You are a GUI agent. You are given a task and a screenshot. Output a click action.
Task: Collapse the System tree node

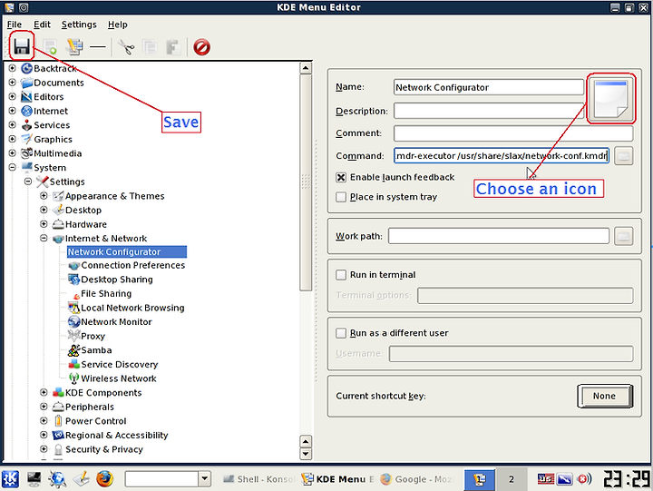tap(13, 167)
